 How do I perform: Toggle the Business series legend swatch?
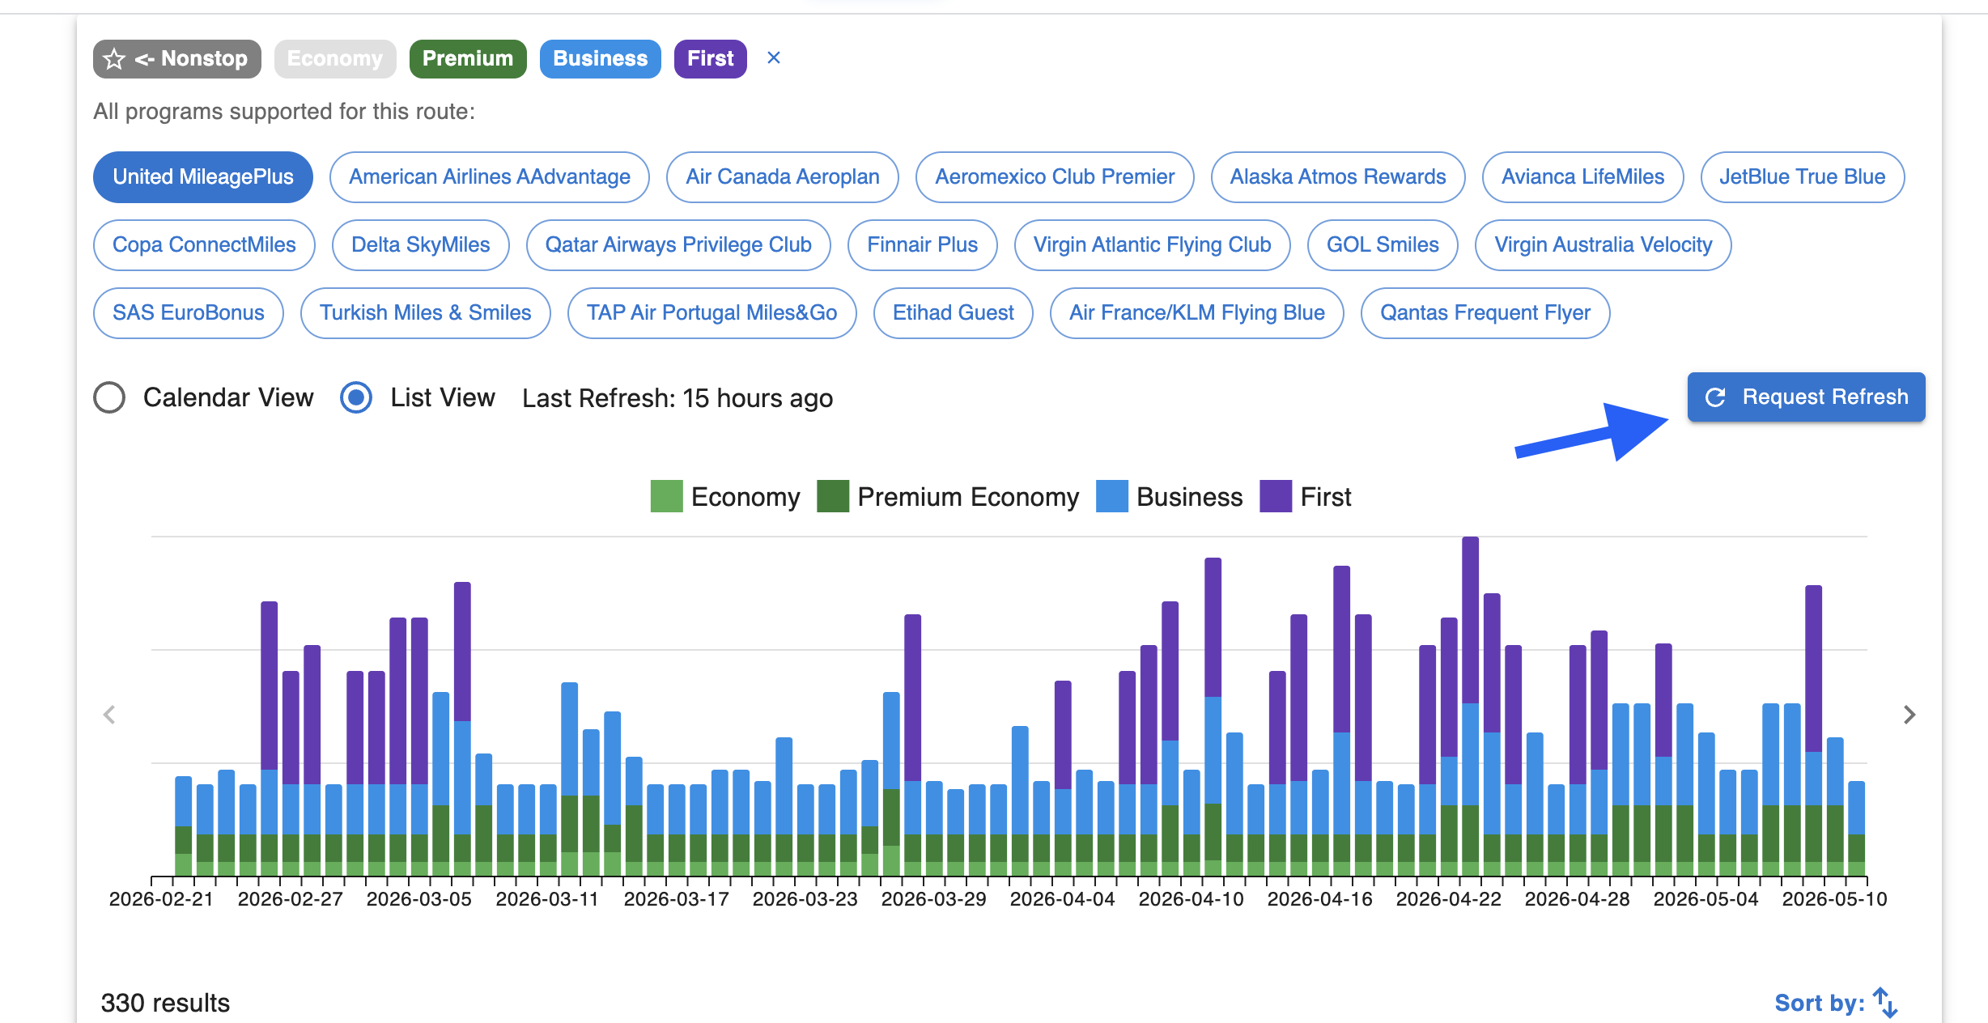pos(1111,496)
